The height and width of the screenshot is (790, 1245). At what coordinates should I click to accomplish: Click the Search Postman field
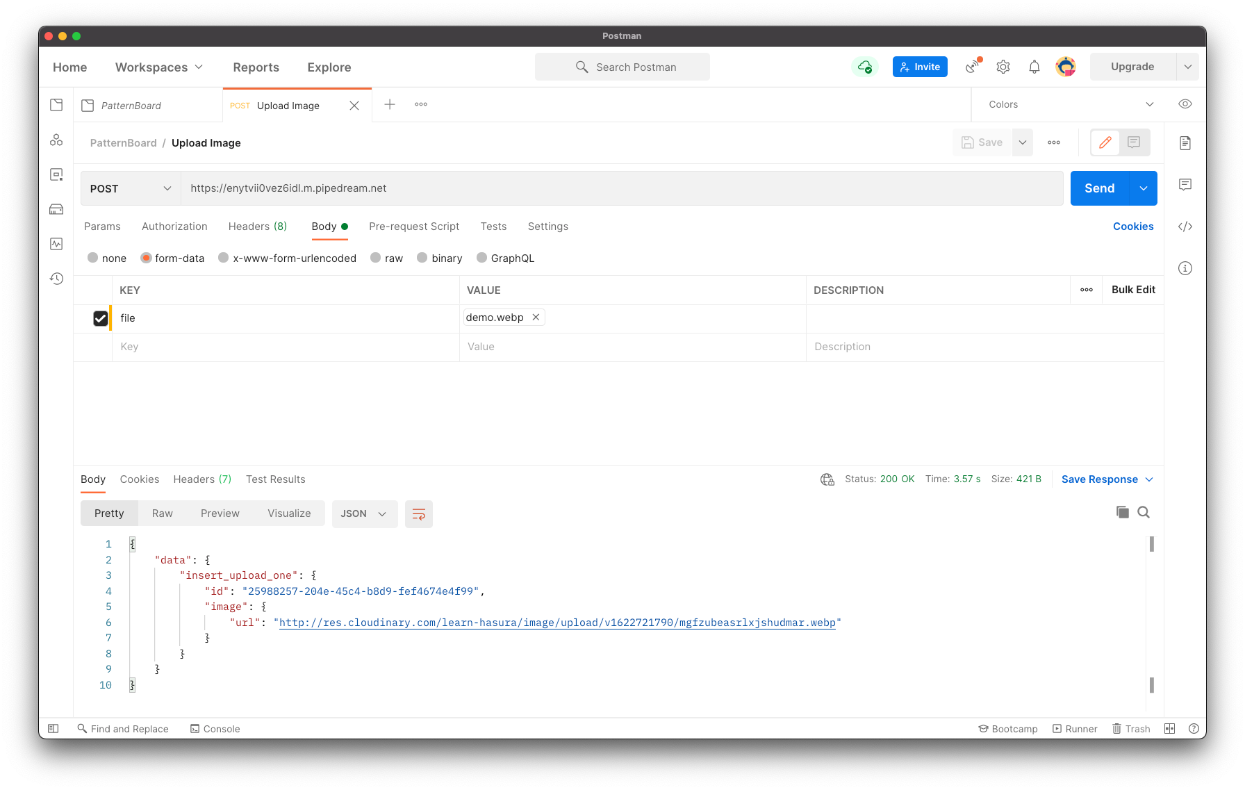(622, 67)
